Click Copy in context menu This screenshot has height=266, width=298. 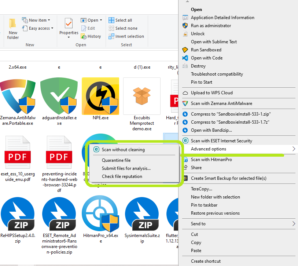click(238, 243)
